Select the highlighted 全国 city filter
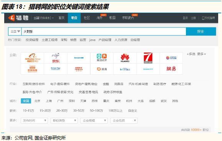 coord(26,101)
